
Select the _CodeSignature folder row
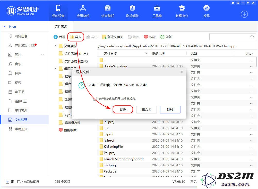coord(176,66)
